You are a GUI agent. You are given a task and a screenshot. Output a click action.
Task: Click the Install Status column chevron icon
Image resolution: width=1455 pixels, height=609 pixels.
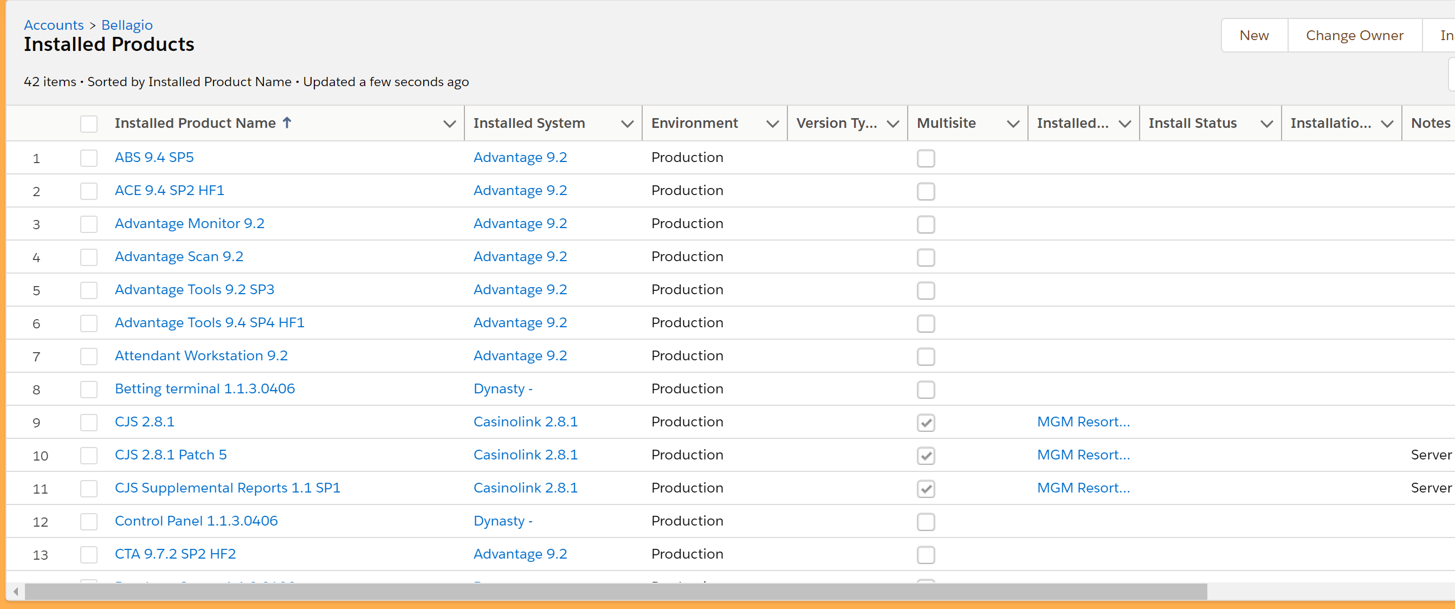[x=1266, y=124]
